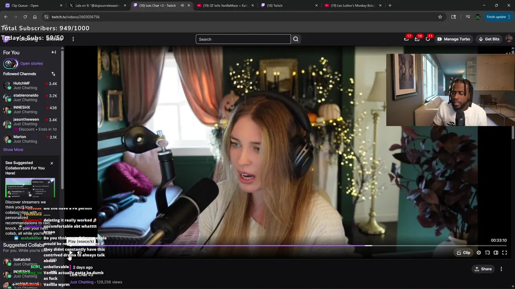Focus the Twitch Search field
The image size is (515, 289).
coord(243,39)
